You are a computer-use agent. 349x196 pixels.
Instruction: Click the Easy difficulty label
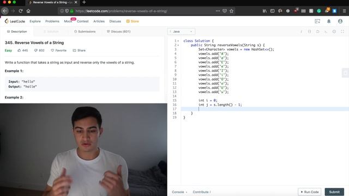tap(8, 51)
